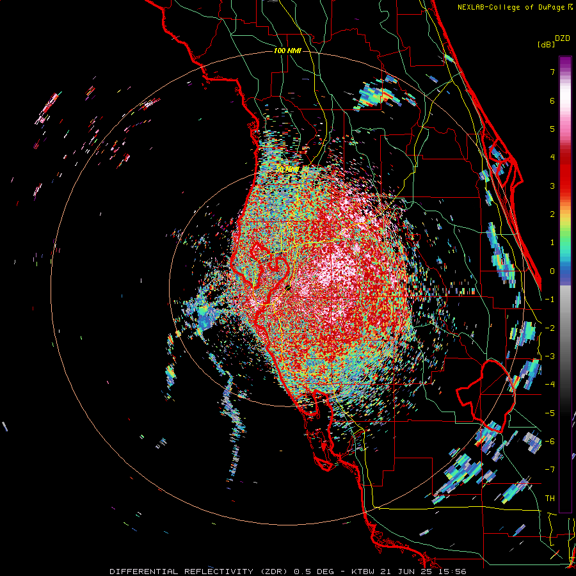Click the [dB] units label
This screenshot has height=576, width=576.
point(546,44)
